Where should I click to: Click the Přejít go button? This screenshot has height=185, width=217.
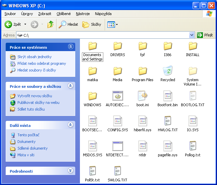point(205,35)
